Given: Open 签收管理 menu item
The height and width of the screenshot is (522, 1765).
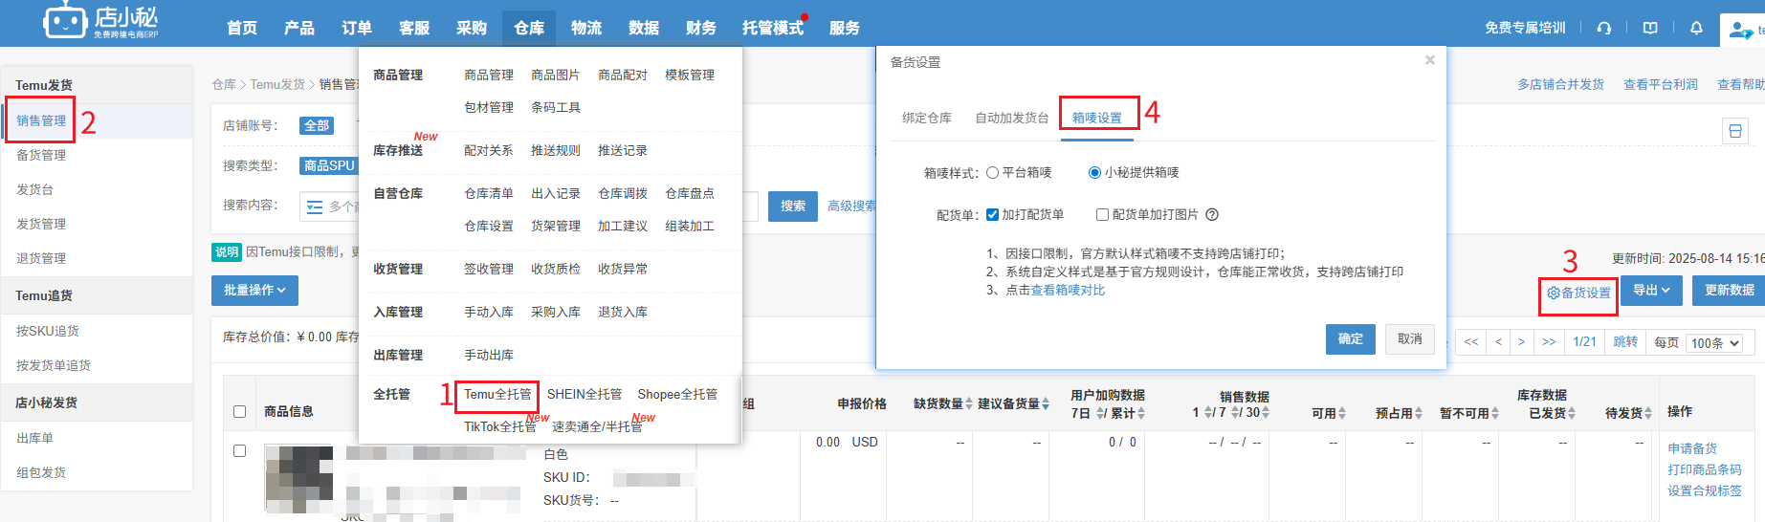Looking at the screenshot, I should [x=489, y=270].
